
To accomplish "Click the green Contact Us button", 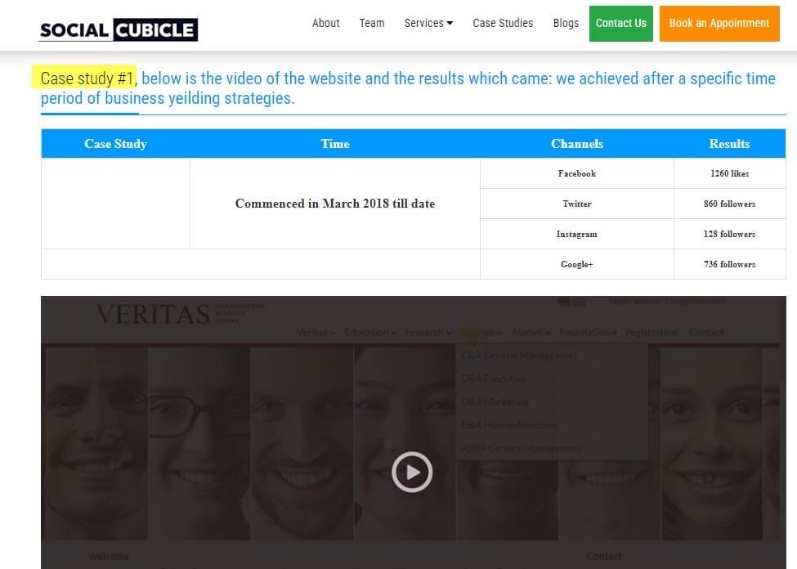I will pyautogui.click(x=621, y=24).
